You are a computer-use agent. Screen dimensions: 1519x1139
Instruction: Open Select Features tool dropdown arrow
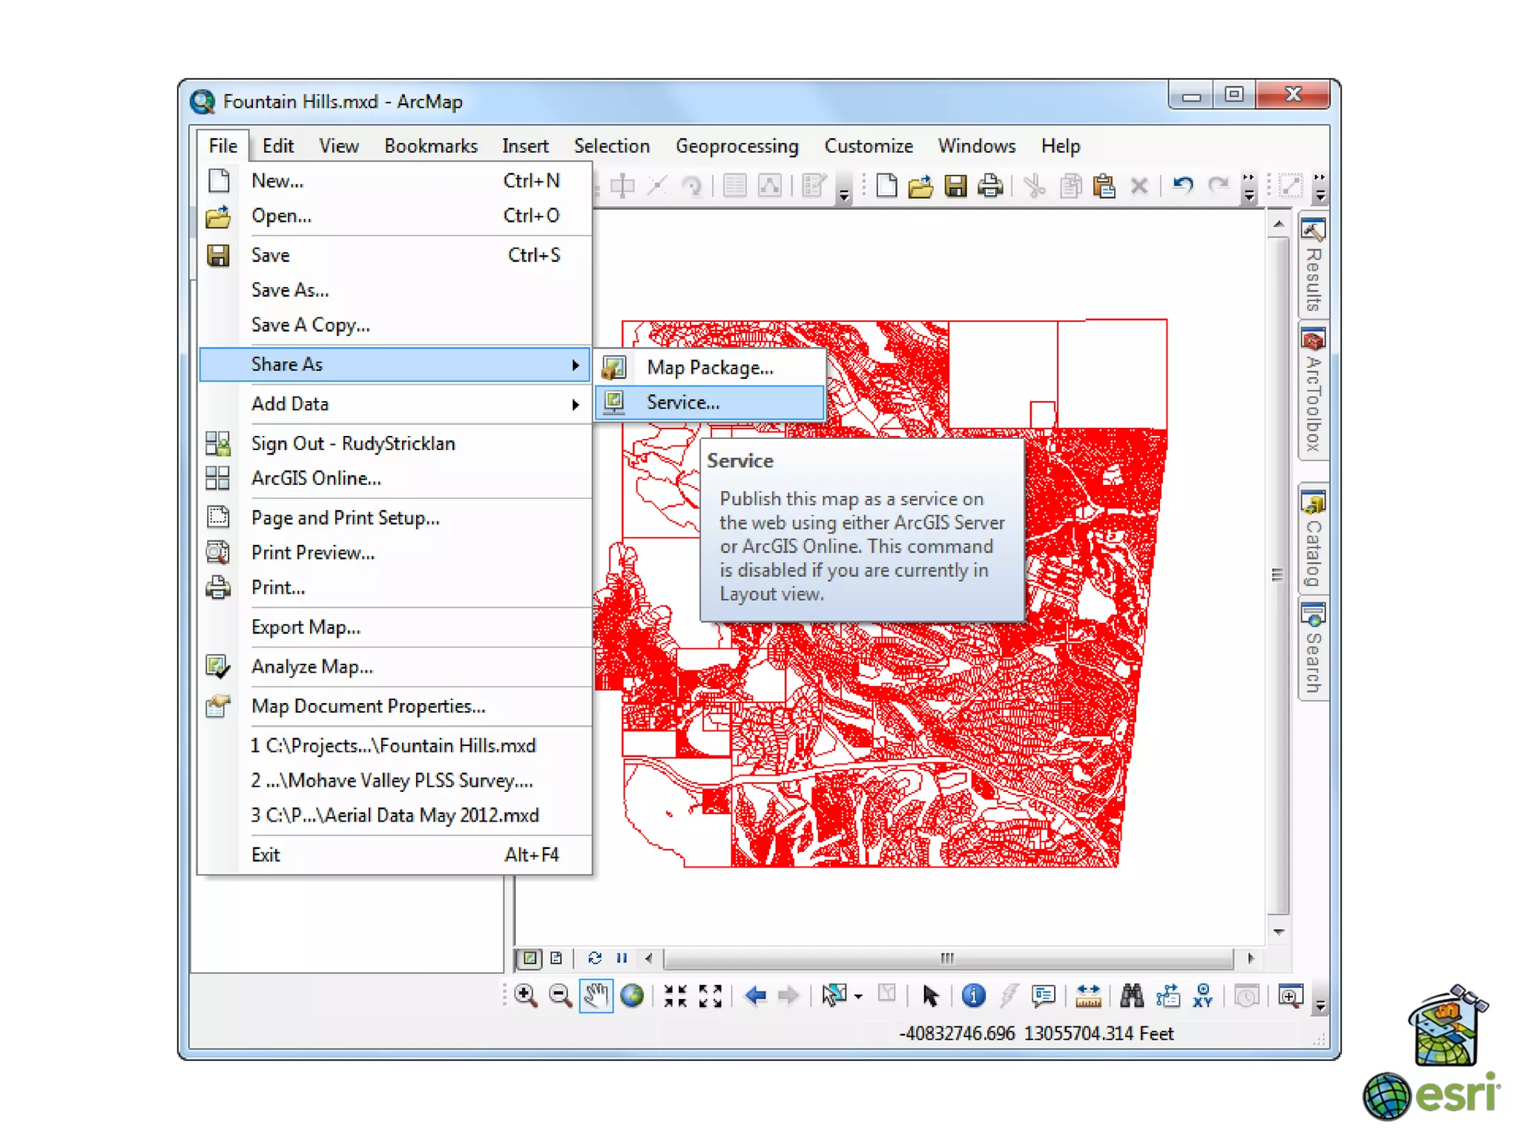tap(858, 997)
